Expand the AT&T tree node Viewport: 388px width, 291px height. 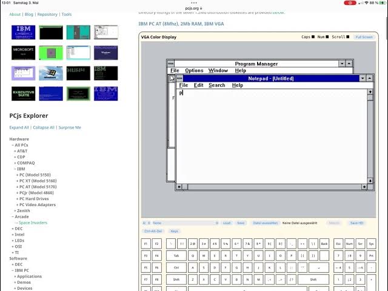pyautogui.click(x=21, y=151)
